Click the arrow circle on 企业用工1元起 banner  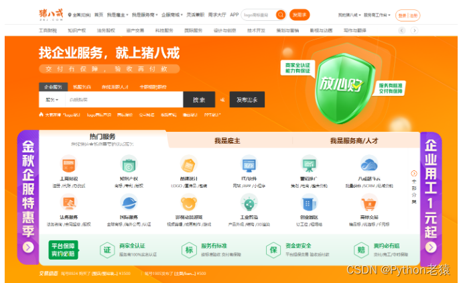431,247
